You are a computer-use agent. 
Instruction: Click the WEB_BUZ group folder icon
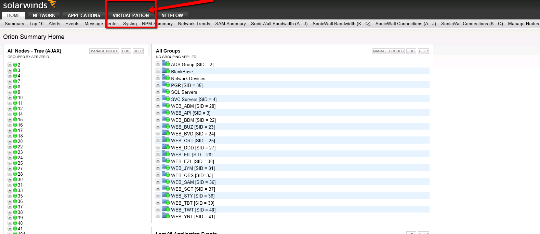pyautogui.click(x=166, y=126)
